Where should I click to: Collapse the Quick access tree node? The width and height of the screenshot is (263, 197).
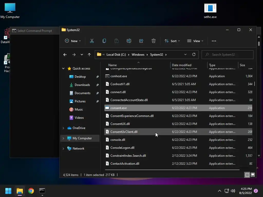tap(63, 68)
